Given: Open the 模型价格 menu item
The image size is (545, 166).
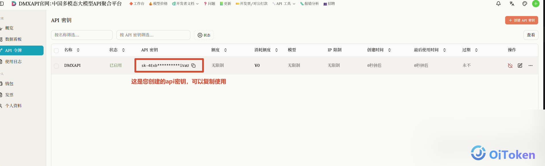Looking at the screenshot, I should [158, 4].
